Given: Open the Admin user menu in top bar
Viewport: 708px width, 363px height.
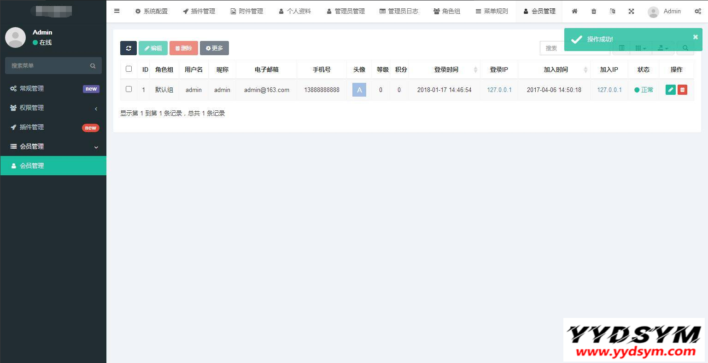Looking at the screenshot, I should (664, 12).
